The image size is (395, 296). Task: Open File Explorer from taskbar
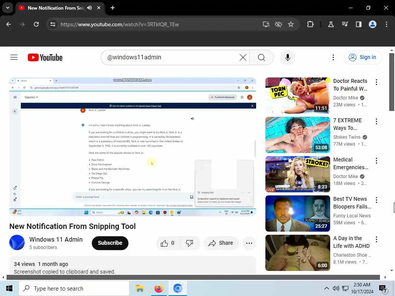pyautogui.click(x=140, y=288)
